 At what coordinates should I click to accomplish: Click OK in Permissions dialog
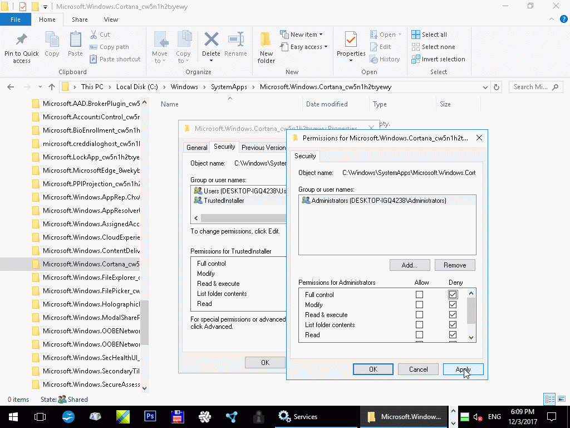[x=373, y=369]
